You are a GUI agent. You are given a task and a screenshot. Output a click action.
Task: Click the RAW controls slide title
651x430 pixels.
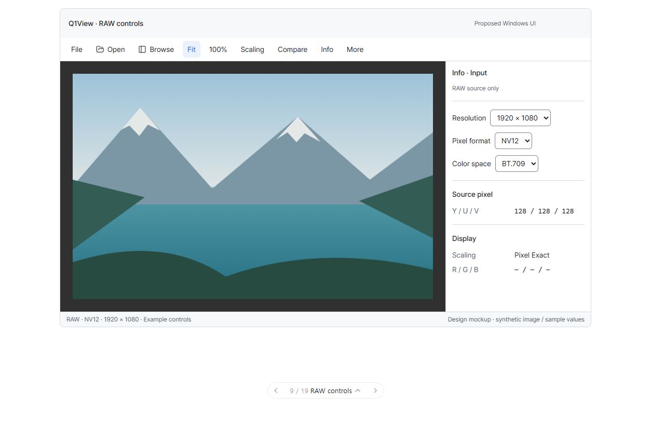pos(331,391)
